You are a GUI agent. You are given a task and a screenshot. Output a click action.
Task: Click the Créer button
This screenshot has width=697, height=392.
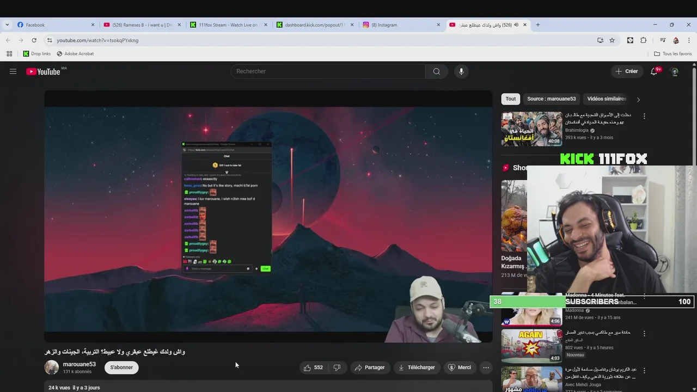pyautogui.click(x=626, y=71)
